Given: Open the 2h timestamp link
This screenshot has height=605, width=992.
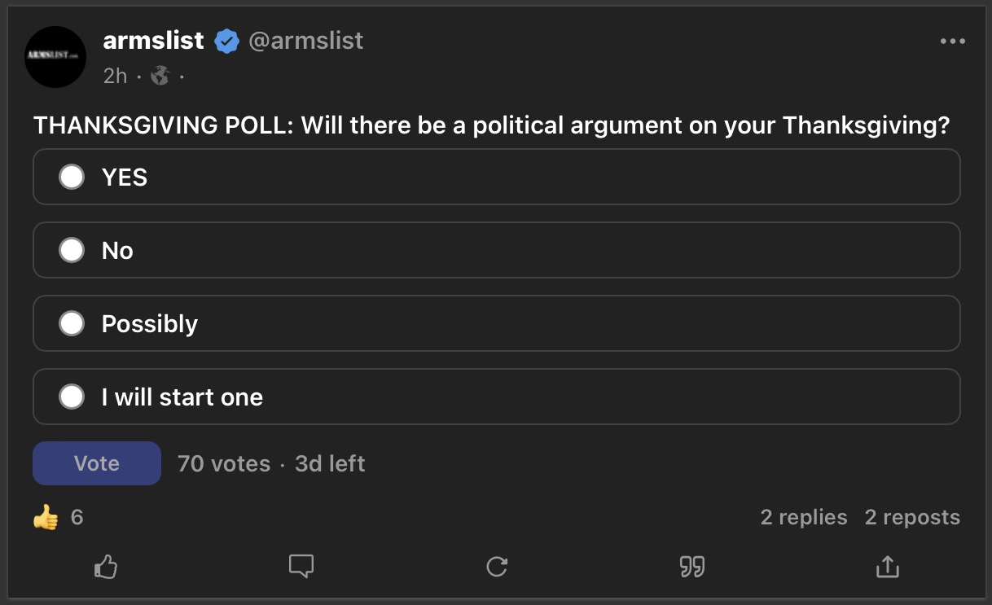Looking at the screenshot, I should [115, 76].
